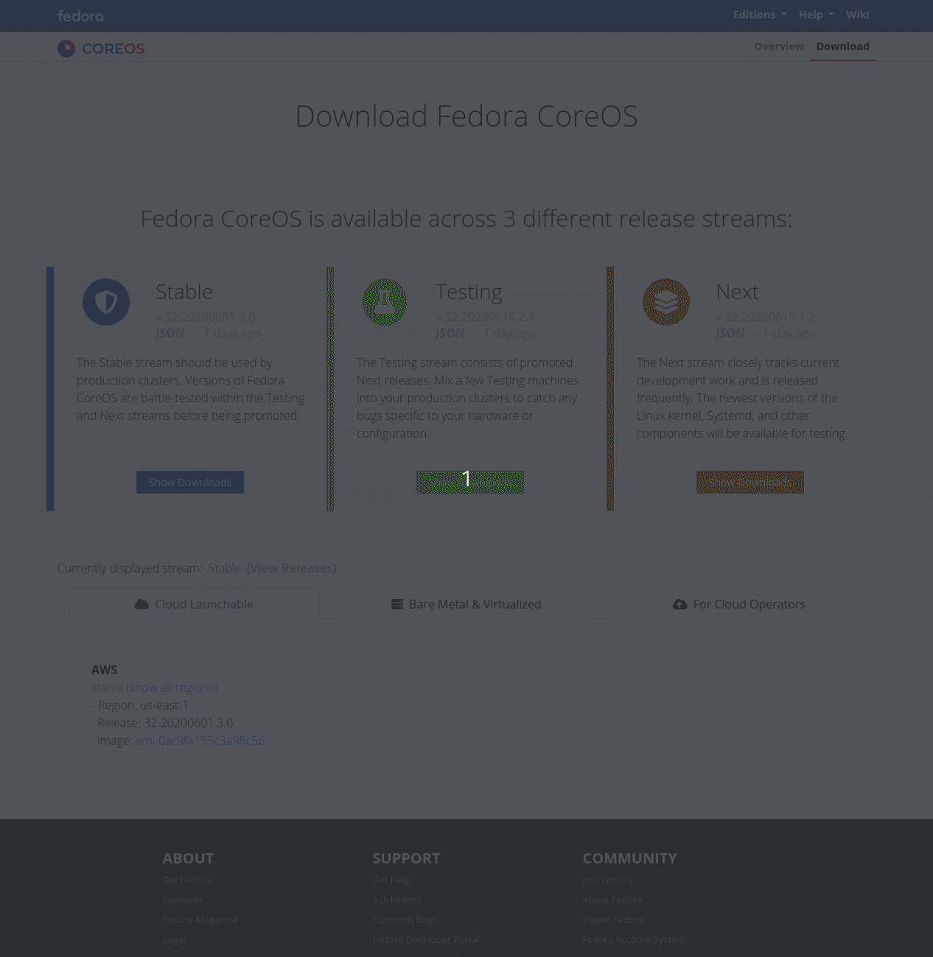This screenshot has height=957, width=933.
Task: Switch to Bare Metal & Virtualized tab
Action: point(466,604)
